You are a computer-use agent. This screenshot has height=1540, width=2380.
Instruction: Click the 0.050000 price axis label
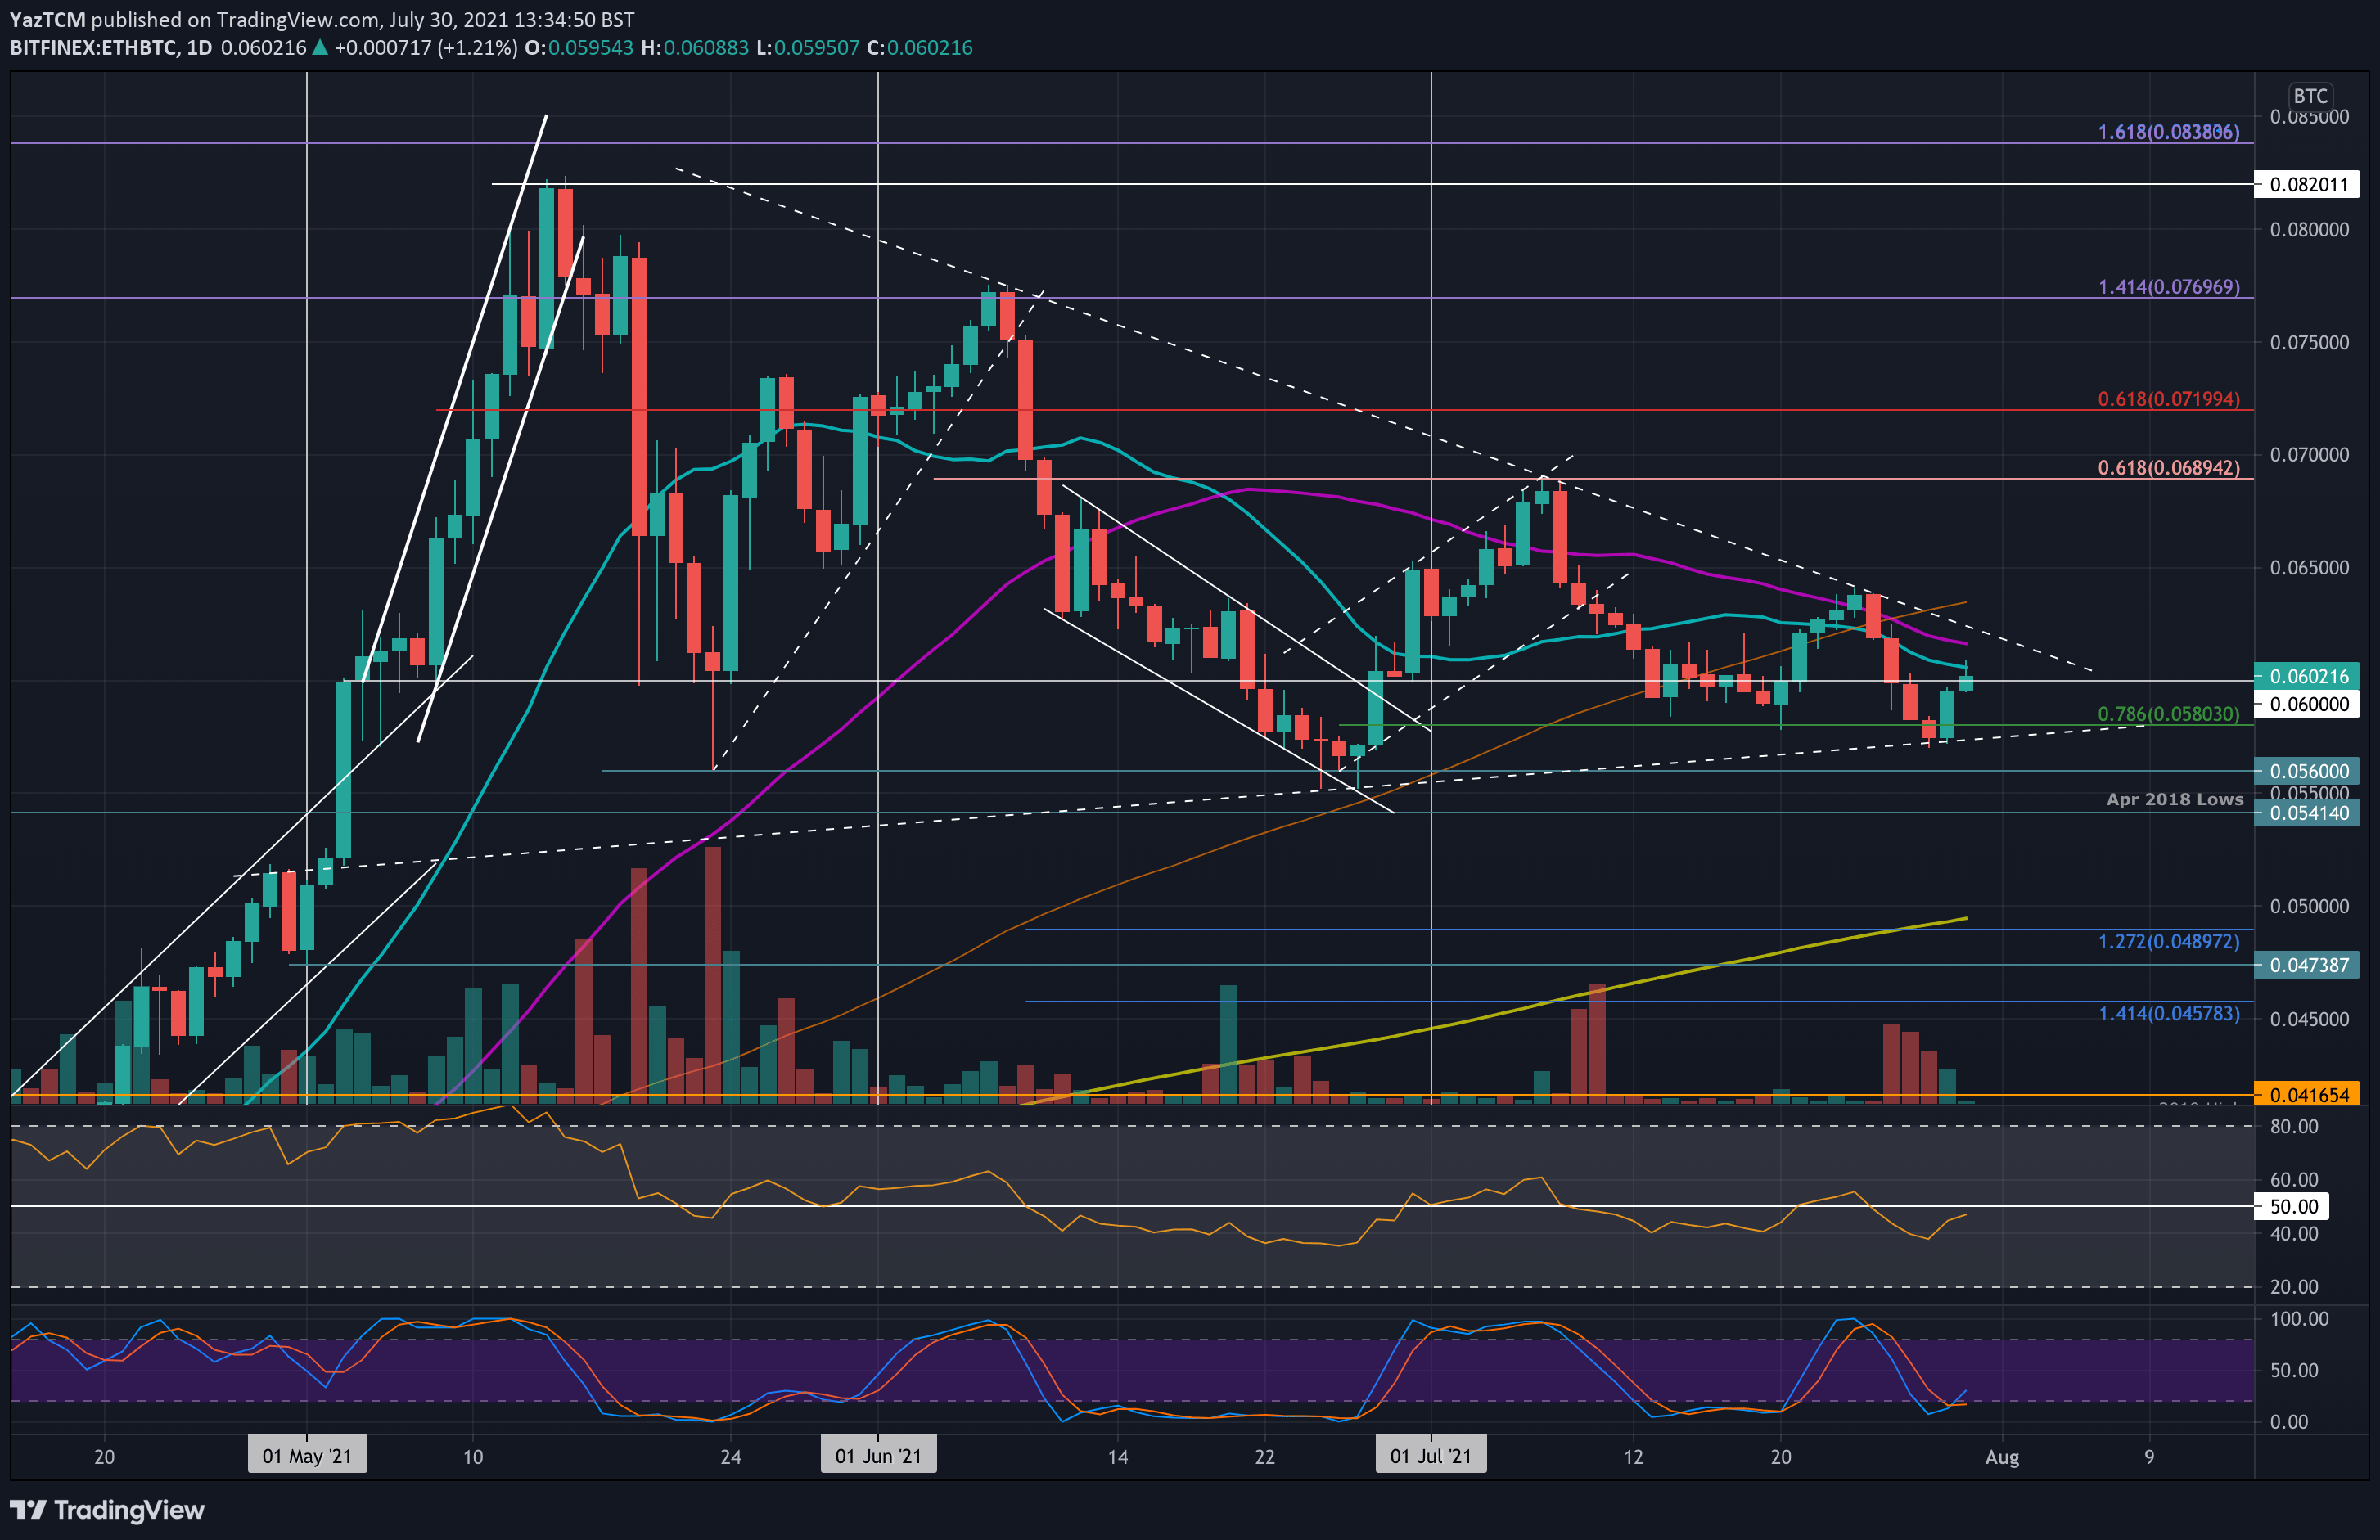pos(2309,907)
